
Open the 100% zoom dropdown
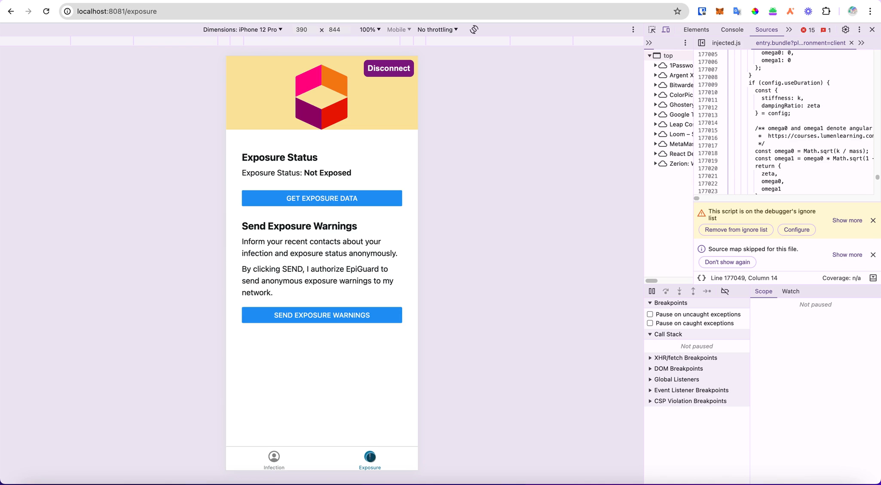pos(370,30)
